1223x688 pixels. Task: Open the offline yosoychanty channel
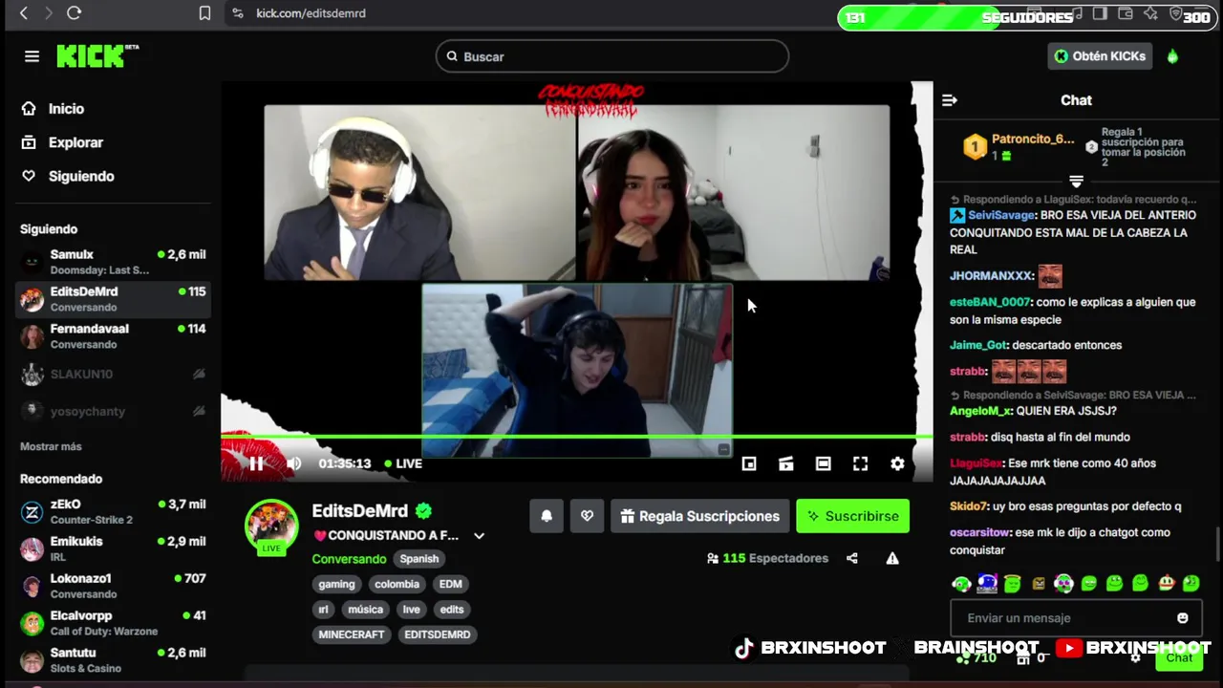point(113,411)
